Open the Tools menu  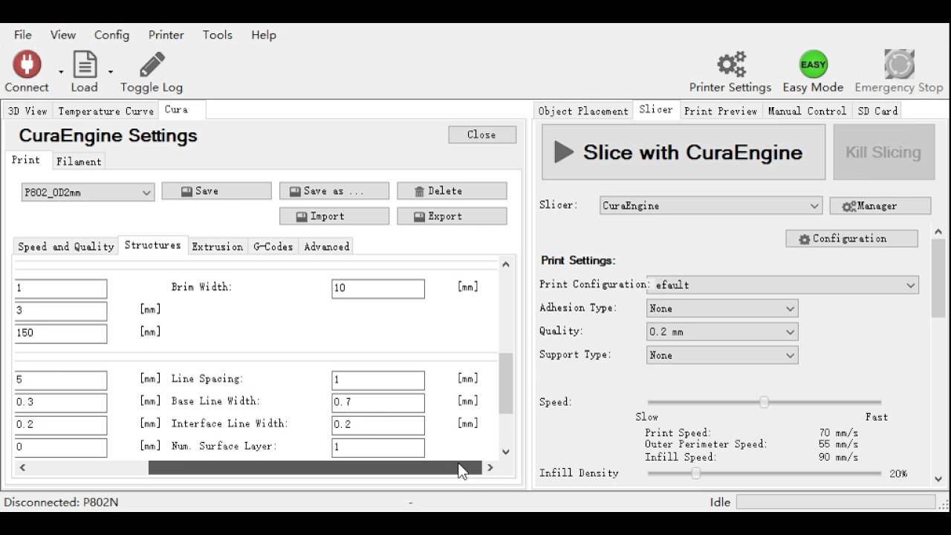[x=218, y=35]
